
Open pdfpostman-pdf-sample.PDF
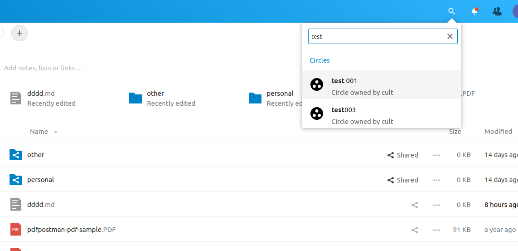[71, 230]
